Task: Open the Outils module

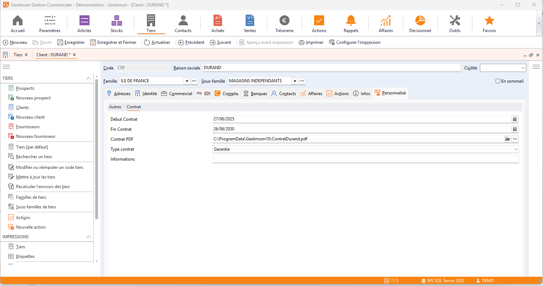Action: coord(455,24)
